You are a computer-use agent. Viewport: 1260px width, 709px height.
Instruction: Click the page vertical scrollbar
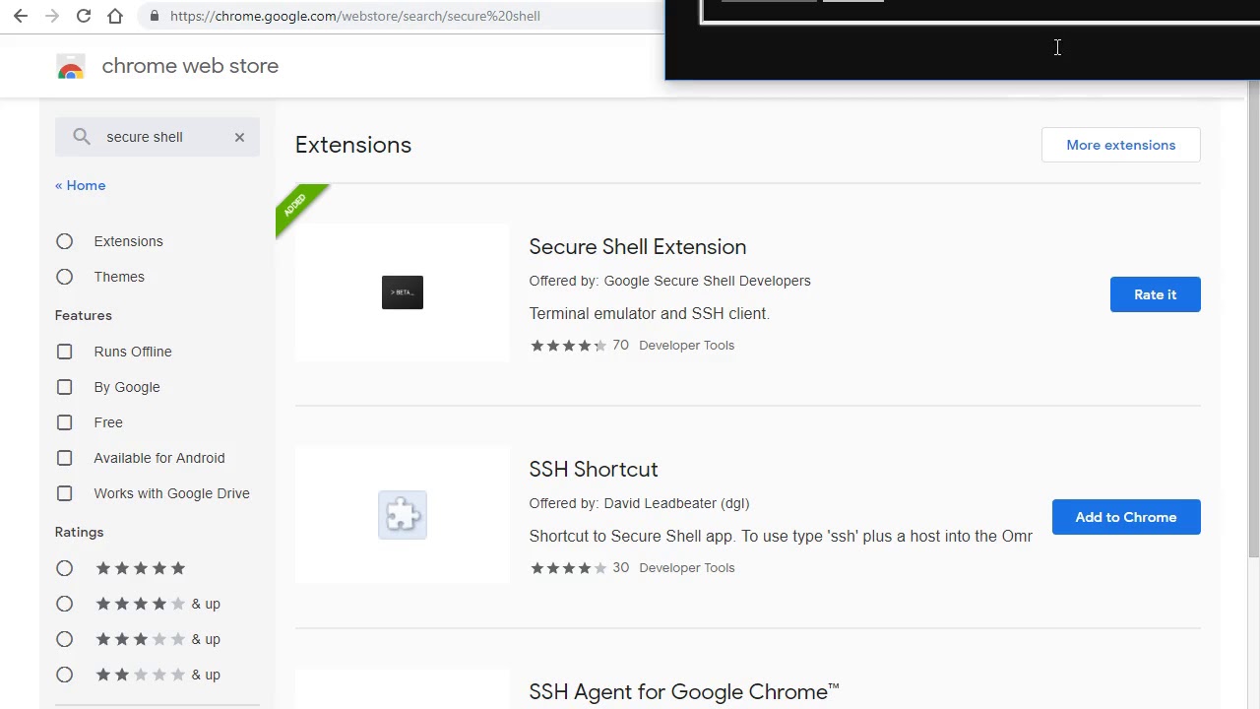pyautogui.click(x=1253, y=320)
